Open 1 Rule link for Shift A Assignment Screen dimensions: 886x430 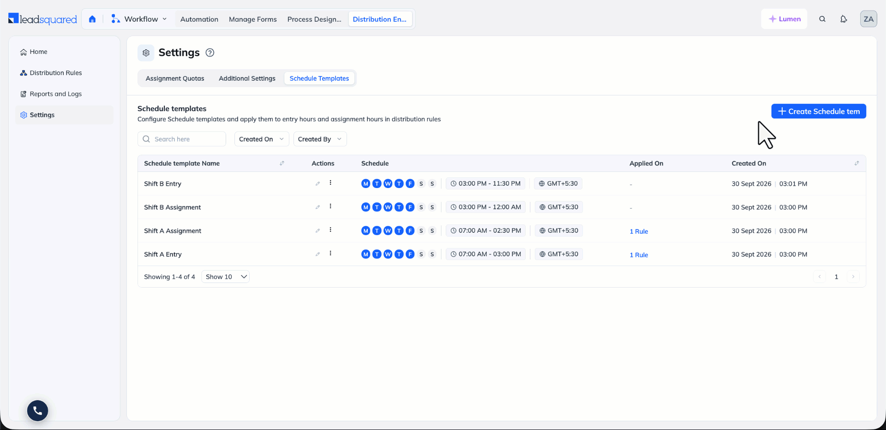(x=639, y=231)
